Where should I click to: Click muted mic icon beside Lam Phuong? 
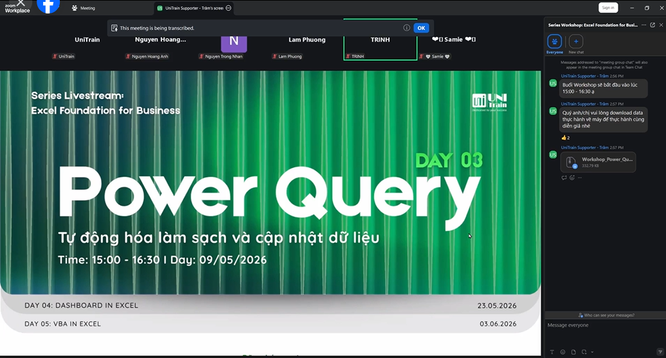[274, 56]
